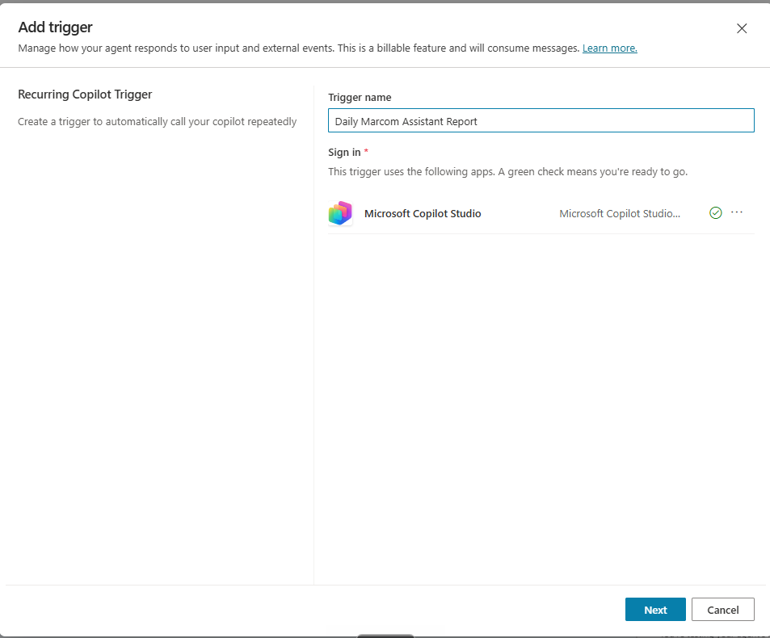770x638 pixels.
Task: Select the truncated Microsoft Copilot Studio... connection text
Action: (x=619, y=213)
